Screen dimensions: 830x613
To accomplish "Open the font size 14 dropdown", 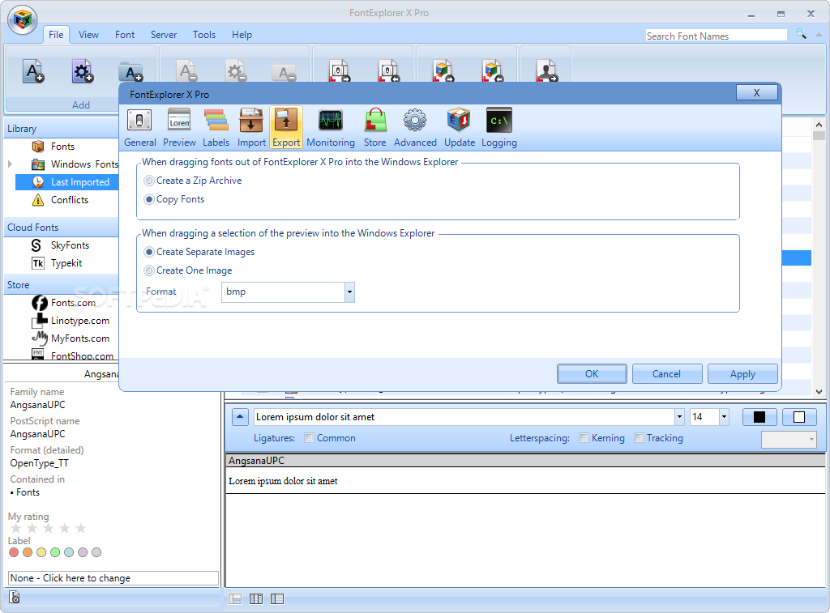I will [724, 417].
